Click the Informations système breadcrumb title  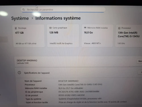pyautogui.click(x=58, y=18)
